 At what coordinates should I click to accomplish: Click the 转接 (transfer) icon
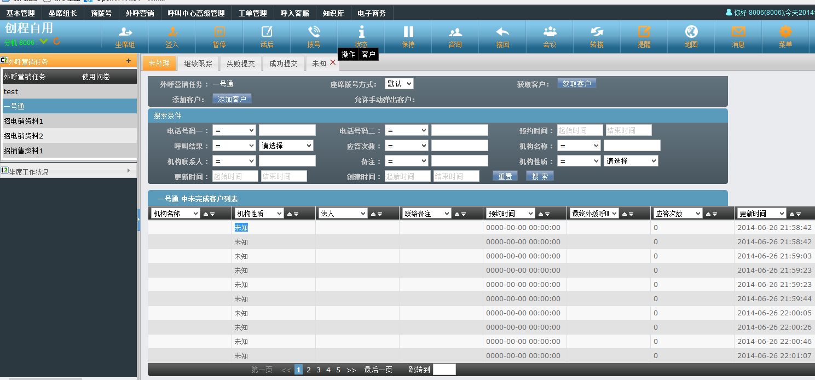[x=597, y=32]
